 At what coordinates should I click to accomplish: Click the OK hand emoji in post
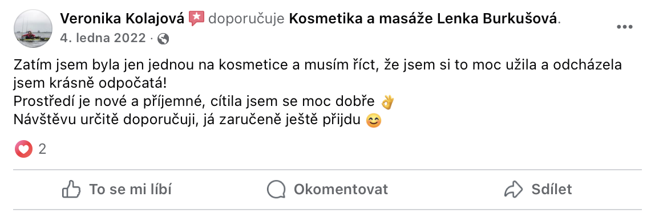pos(387,102)
